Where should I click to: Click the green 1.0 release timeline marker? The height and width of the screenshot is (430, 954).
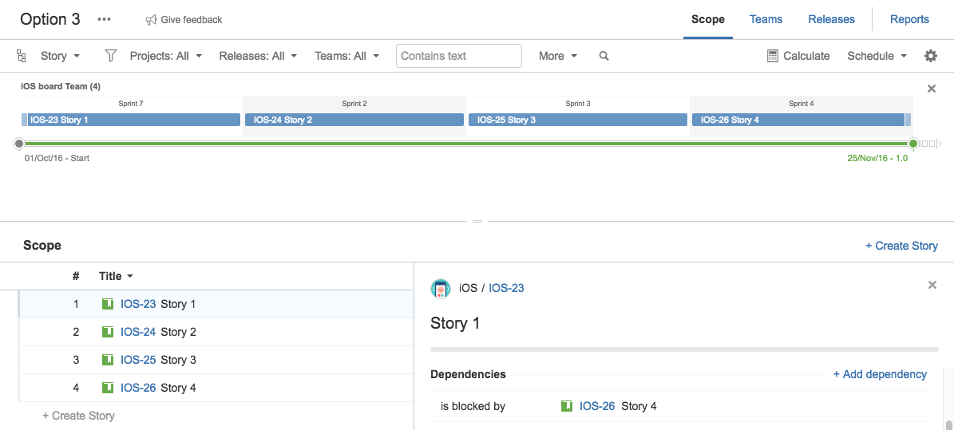[912, 144]
